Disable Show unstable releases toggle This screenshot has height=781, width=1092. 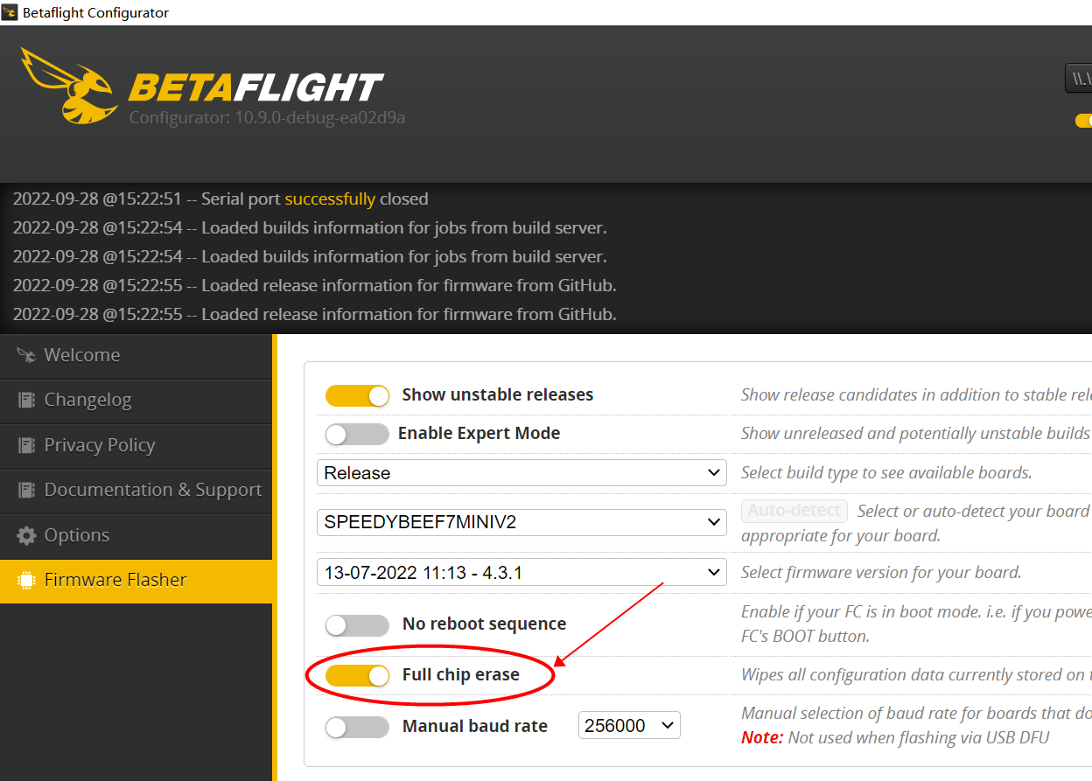pyautogui.click(x=357, y=395)
